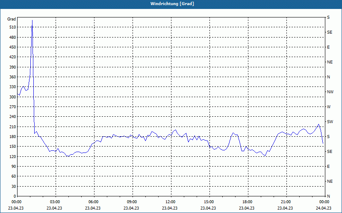
Task: Select the left axis value 360
Action: [x=13, y=77]
